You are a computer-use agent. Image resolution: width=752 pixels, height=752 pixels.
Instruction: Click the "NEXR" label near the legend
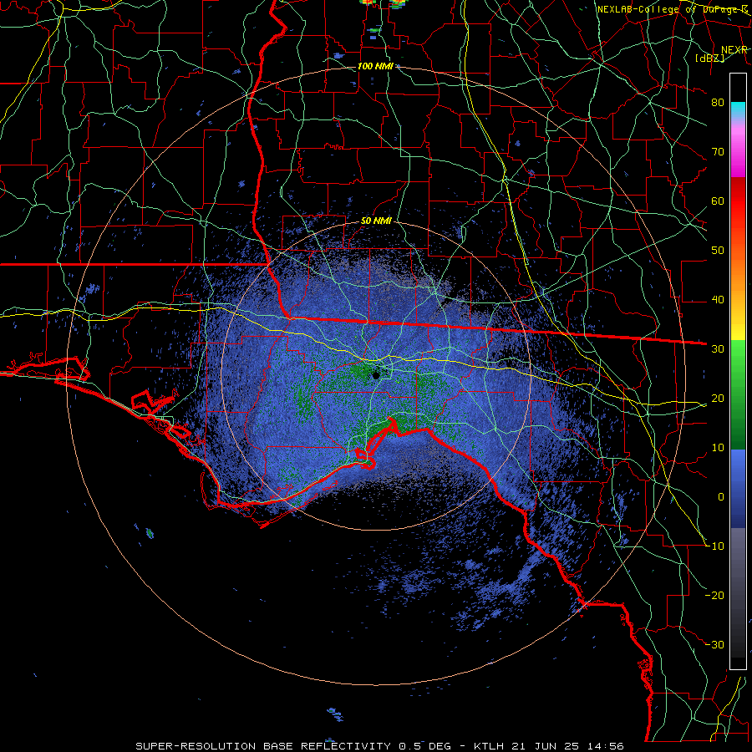(734, 50)
